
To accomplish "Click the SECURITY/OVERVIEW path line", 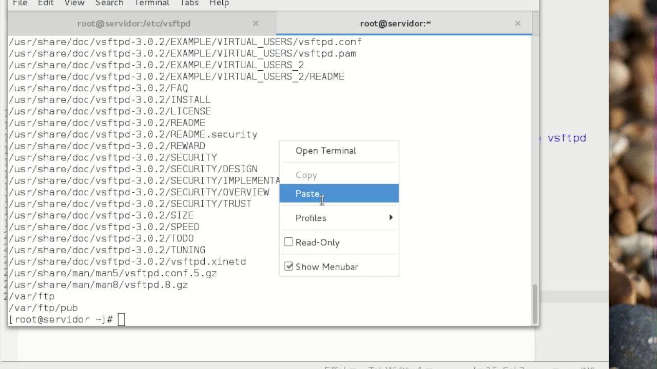I will point(139,192).
